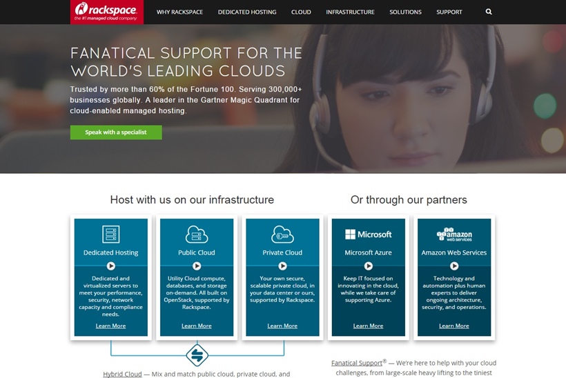Click Speak with a specialist button
566x378 pixels.
click(x=116, y=132)
